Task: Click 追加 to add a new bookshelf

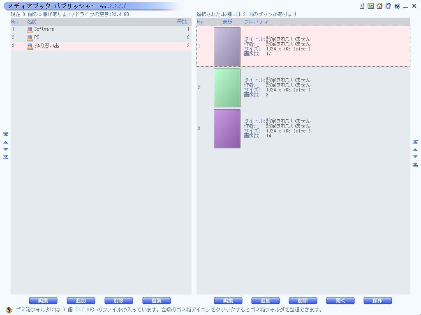Action: pyautogui.click(x=81, y=300)
